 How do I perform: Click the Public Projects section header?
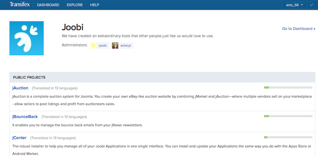tap(162, 77)
